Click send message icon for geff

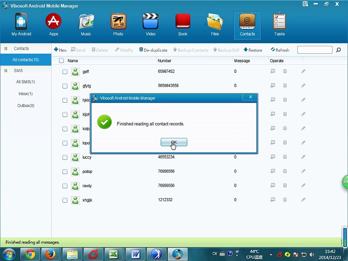(x=273, y=71)
